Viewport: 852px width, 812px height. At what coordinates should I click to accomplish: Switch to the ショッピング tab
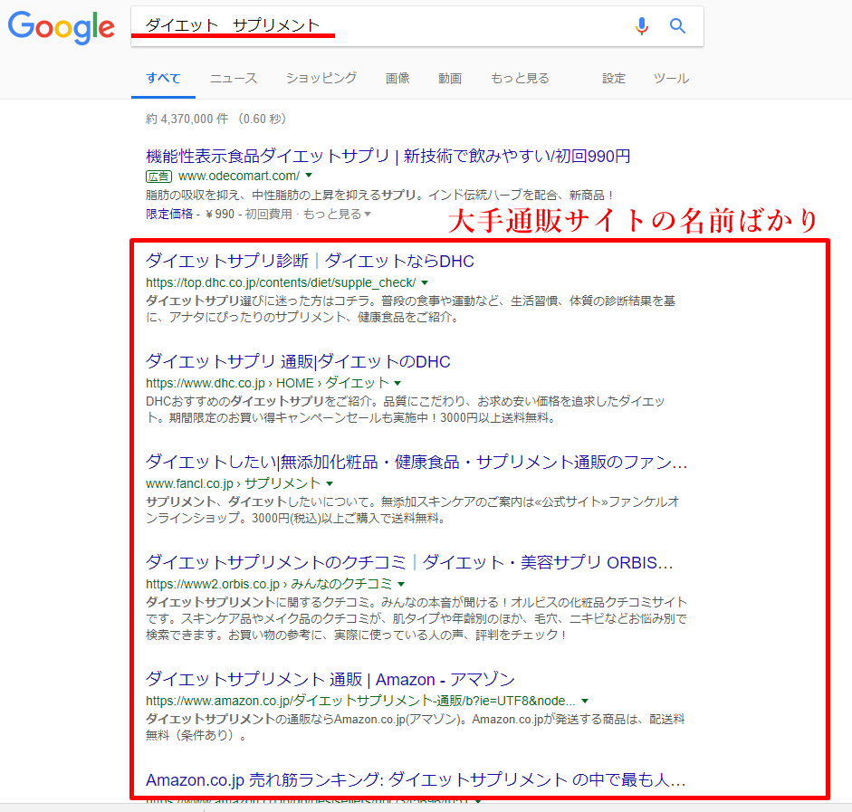(x=321, y=78)
